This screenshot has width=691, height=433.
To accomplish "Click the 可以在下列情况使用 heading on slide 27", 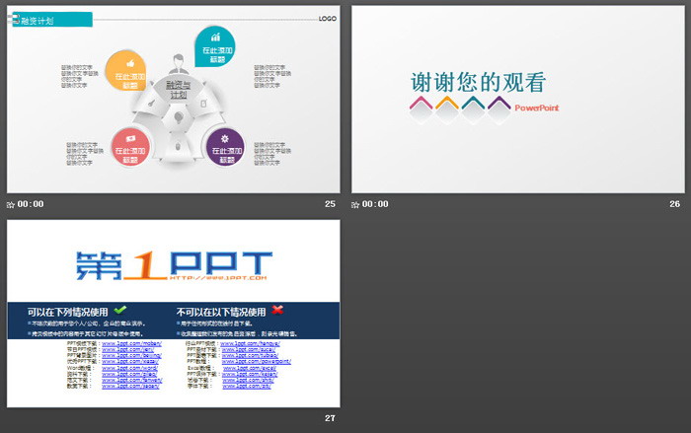I will [x=67, y=313].
